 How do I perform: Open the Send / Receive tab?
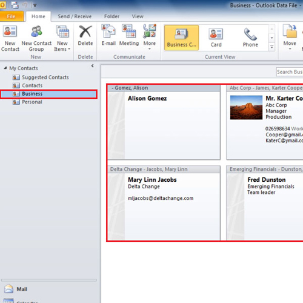click(x=75, y=16)
